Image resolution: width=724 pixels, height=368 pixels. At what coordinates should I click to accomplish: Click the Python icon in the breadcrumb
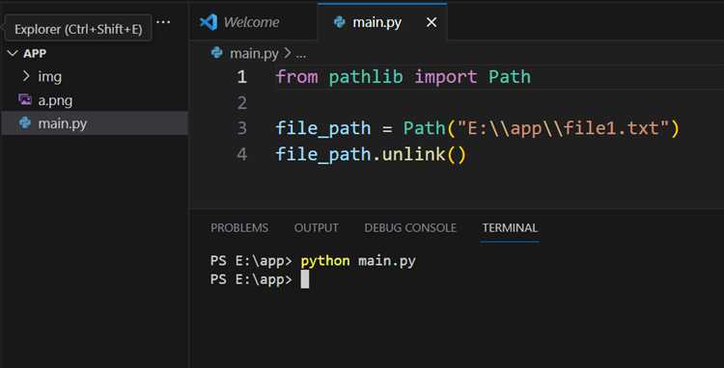tap(216, 53)
